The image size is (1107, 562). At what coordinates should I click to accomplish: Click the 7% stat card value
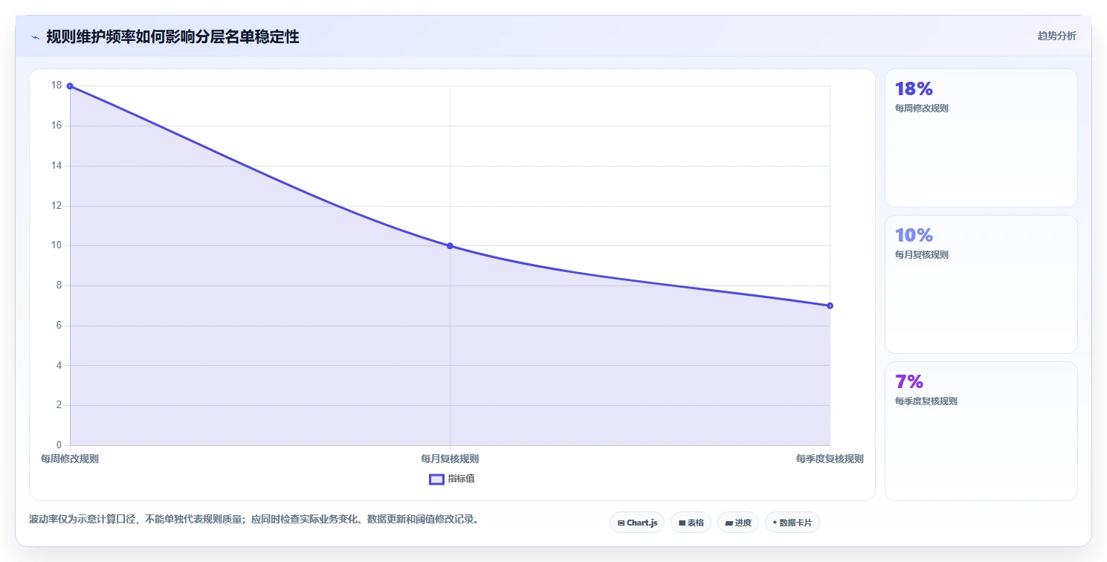(909, 382)
